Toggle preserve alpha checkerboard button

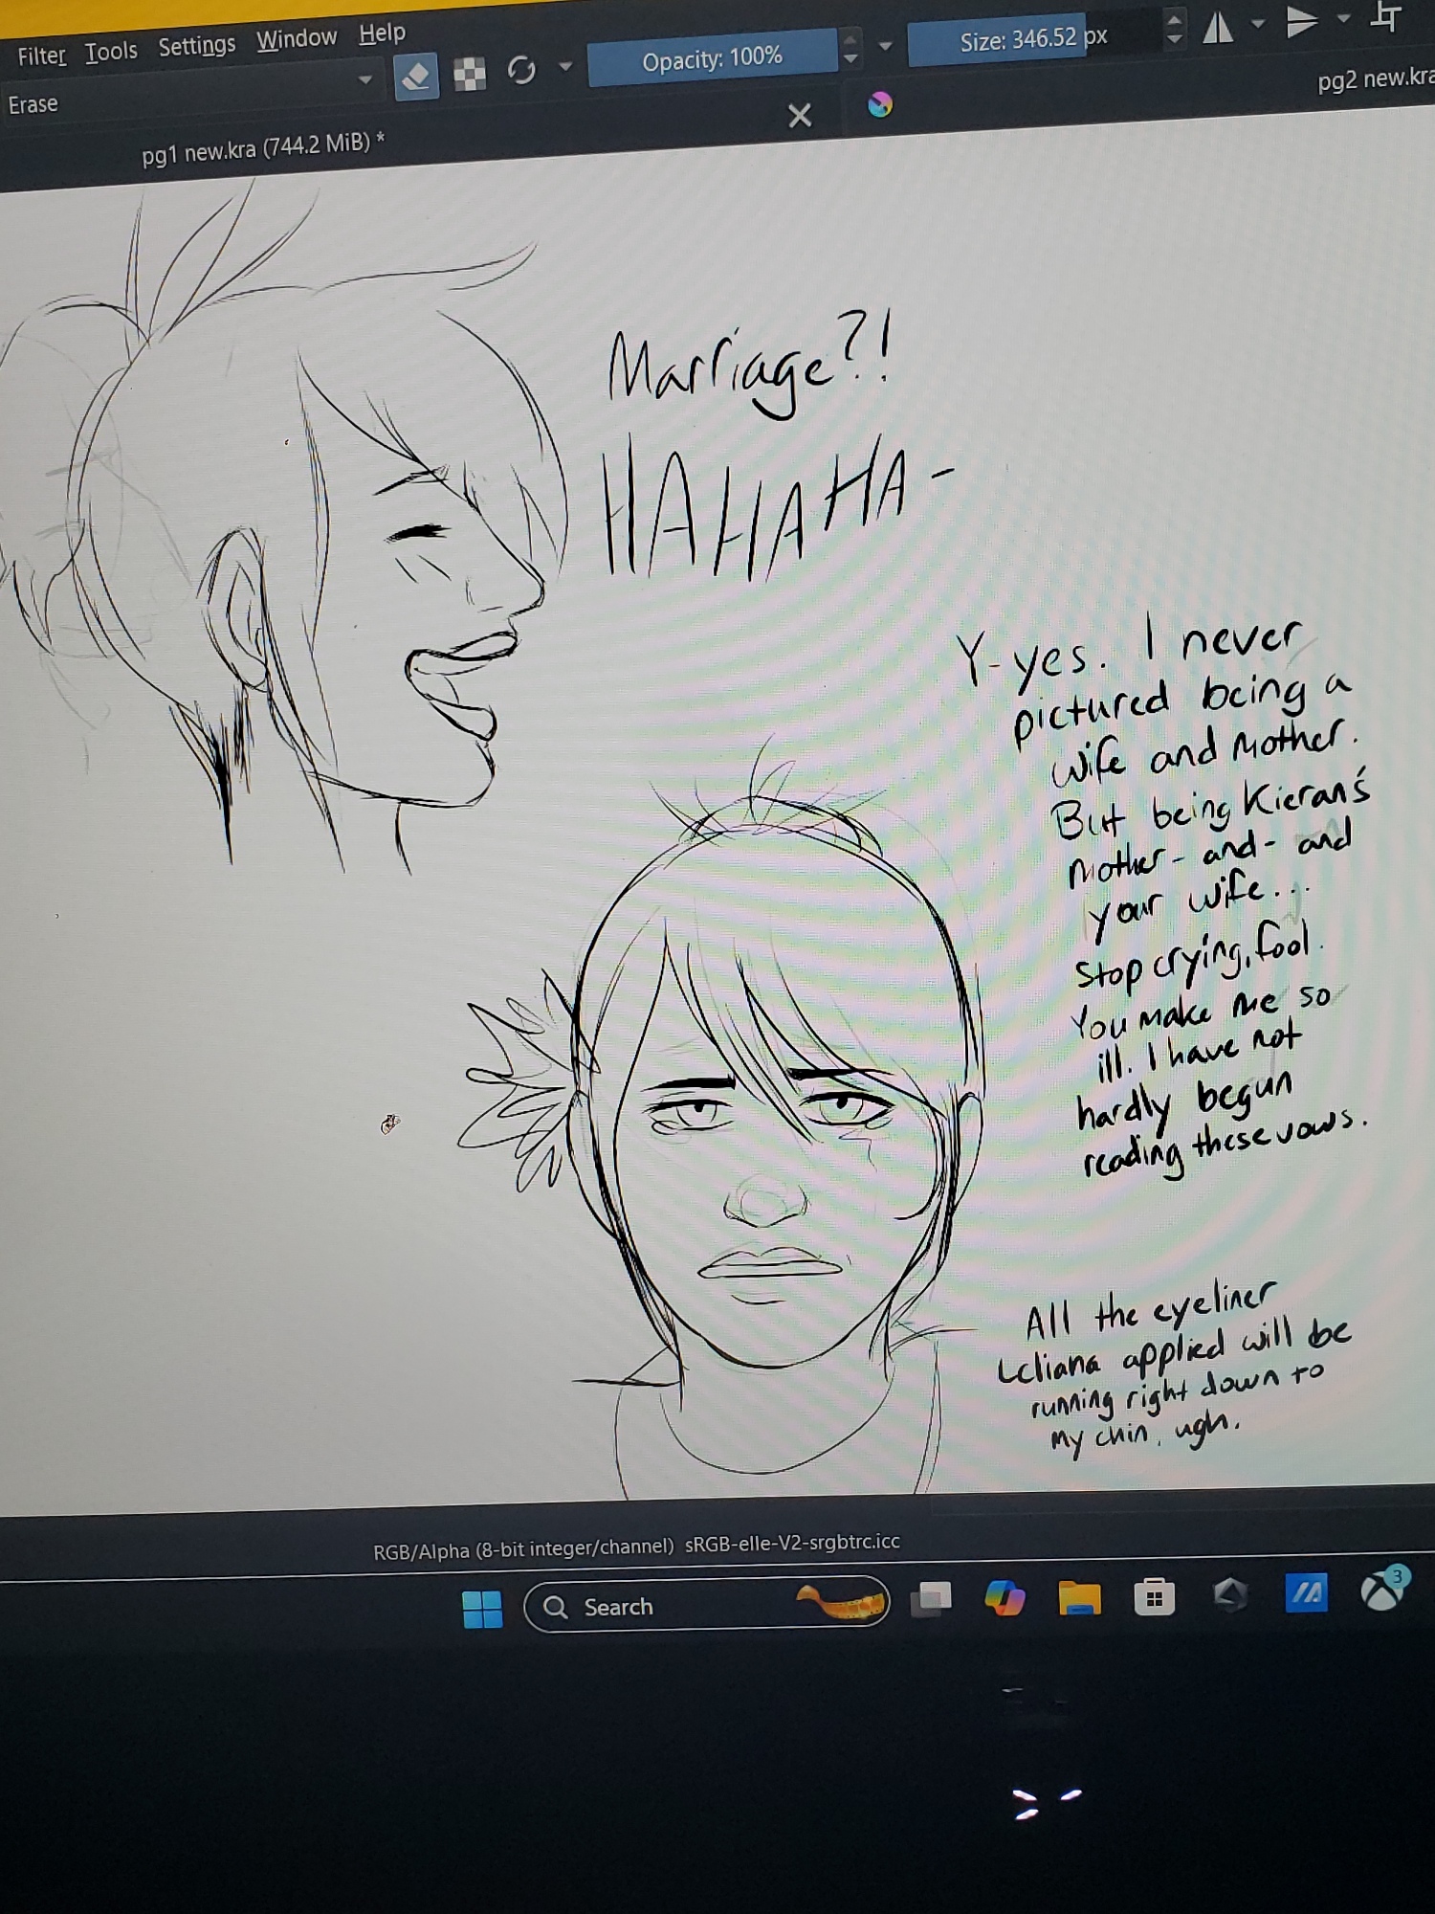[469, 74]
